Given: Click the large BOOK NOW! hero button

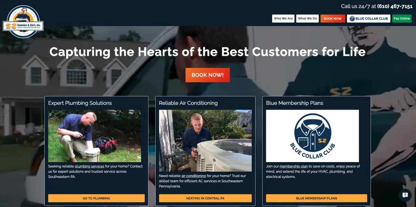Looking at the screenshot, I should click(208, 75).
